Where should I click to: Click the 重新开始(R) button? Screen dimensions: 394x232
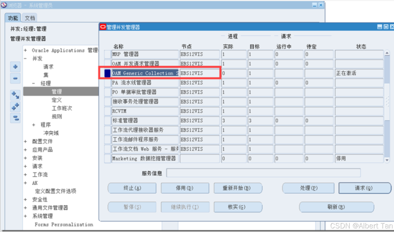238,188
